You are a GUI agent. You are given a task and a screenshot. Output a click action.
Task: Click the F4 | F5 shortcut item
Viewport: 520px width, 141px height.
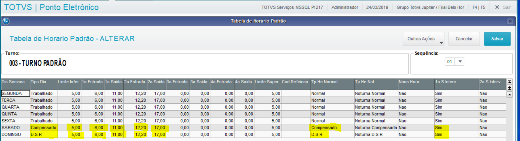point(479,7)
